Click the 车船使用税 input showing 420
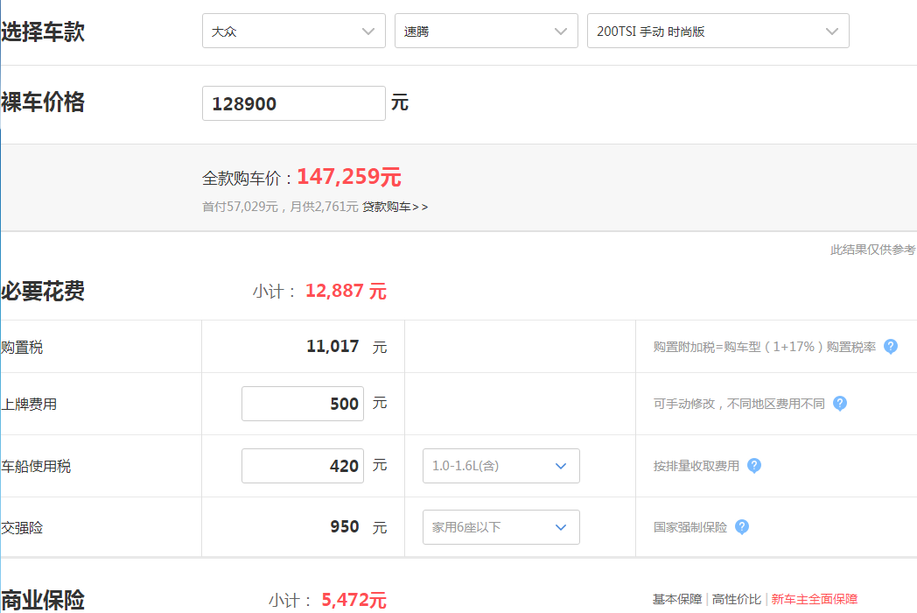This screenshot has height=613, width=917. pos(303,466)
